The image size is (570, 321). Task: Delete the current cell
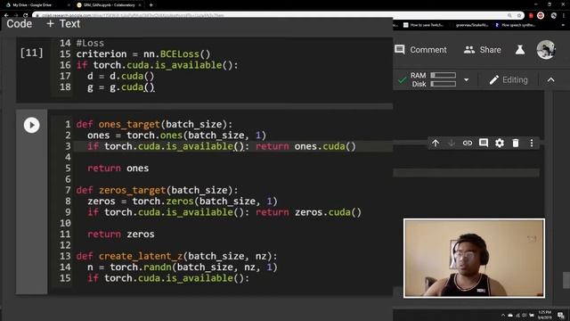[516, 143]
